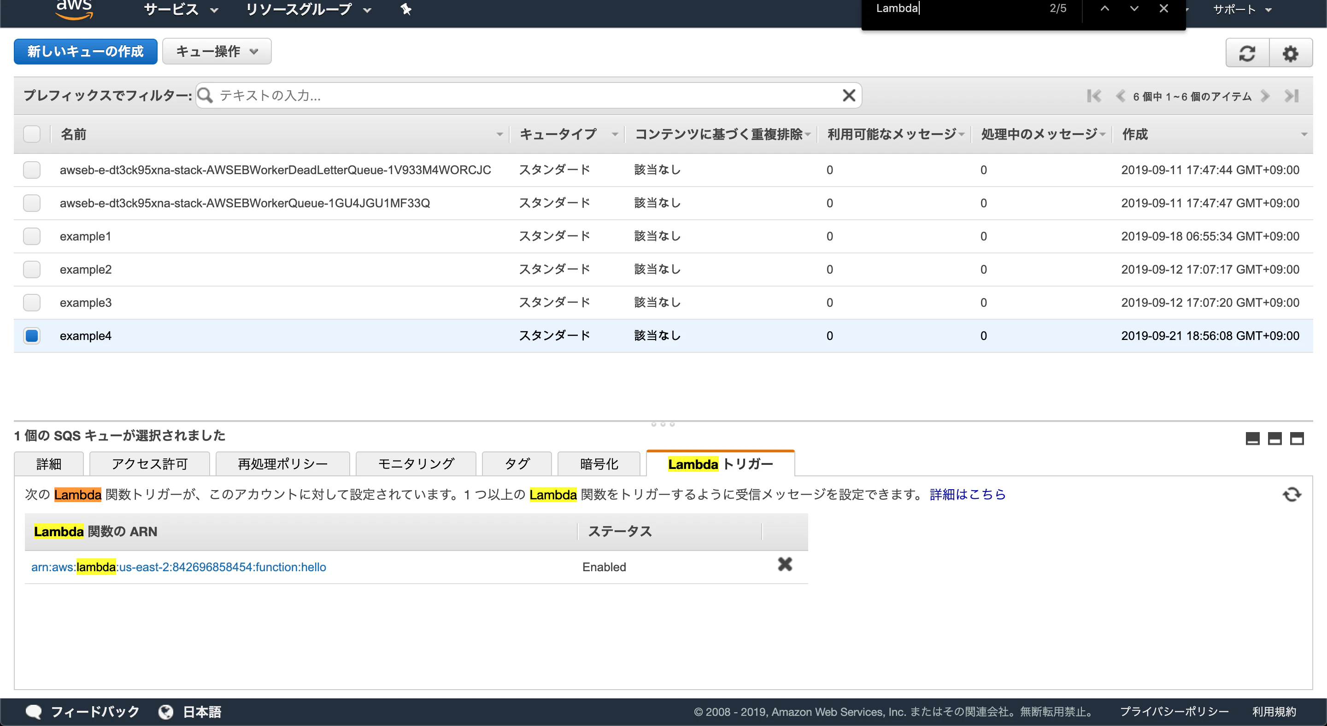The height and width of the screenshot is (726, 1327).
Task: Switch to the モニタリング tab
Action: click(x=416, y=464)
